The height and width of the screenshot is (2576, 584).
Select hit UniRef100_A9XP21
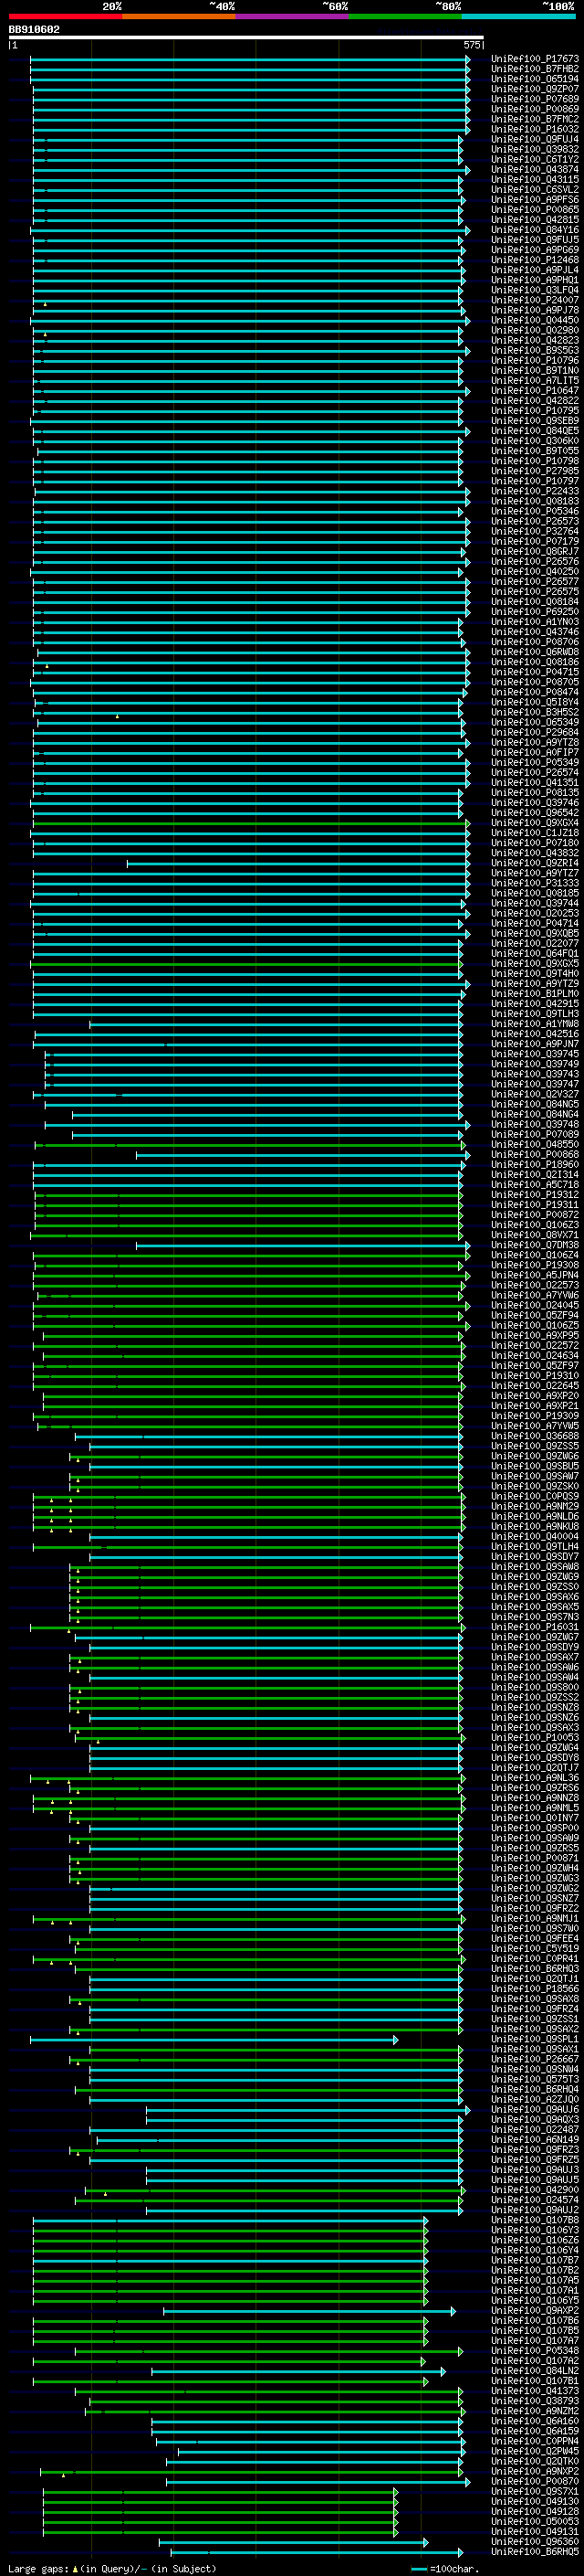point(535,1406)
